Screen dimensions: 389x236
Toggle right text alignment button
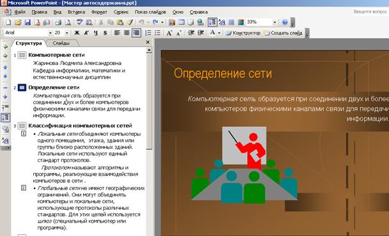136,33
